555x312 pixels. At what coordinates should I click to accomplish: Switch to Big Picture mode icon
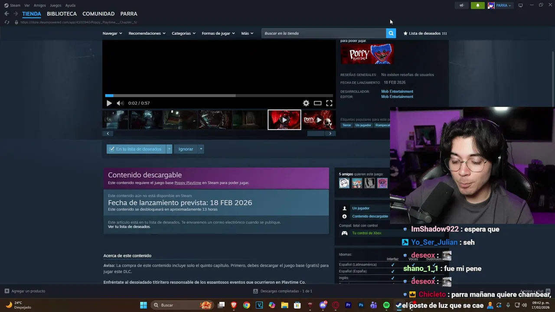coord(520,5)
